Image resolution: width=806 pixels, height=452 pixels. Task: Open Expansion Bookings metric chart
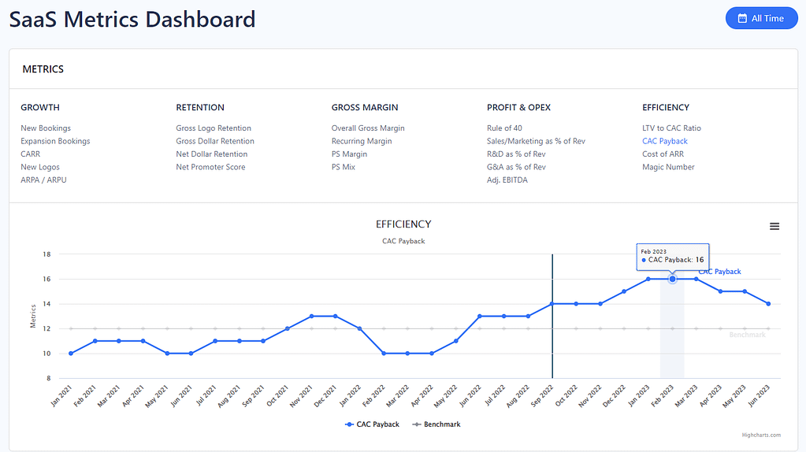pyautogui.click(x=55, y=141)
